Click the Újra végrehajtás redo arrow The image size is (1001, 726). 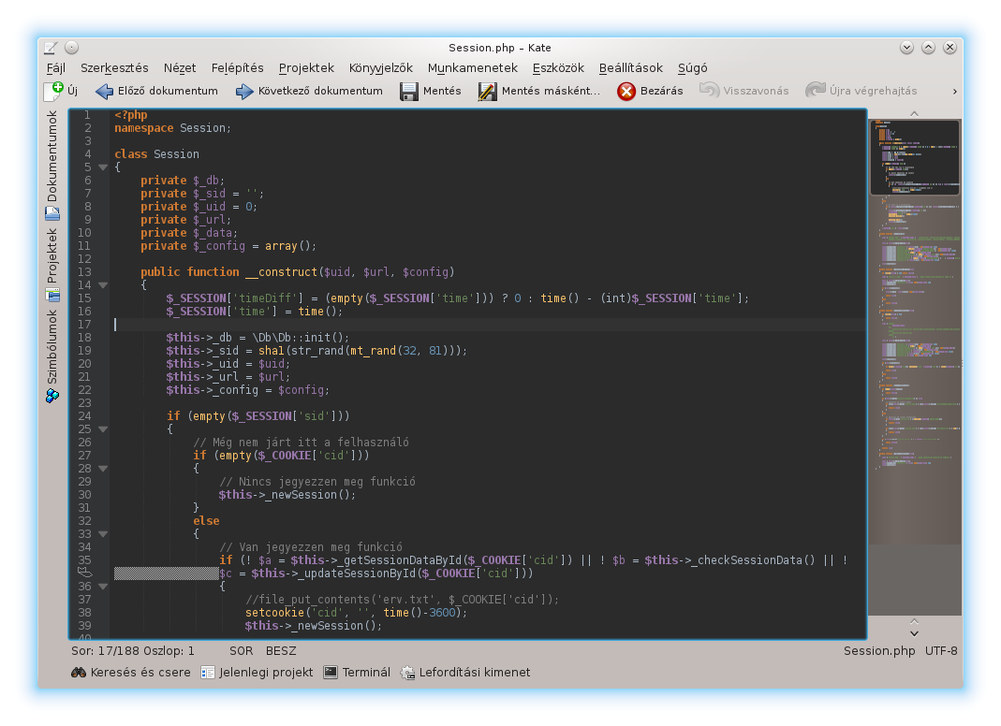(816, 90)
